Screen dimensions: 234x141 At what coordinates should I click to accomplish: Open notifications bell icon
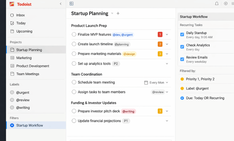tap(217, 3)
